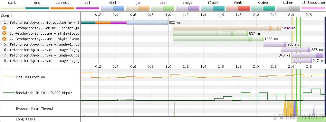
Task: Click the 343 ms timing label
Action: coord(285,55)
